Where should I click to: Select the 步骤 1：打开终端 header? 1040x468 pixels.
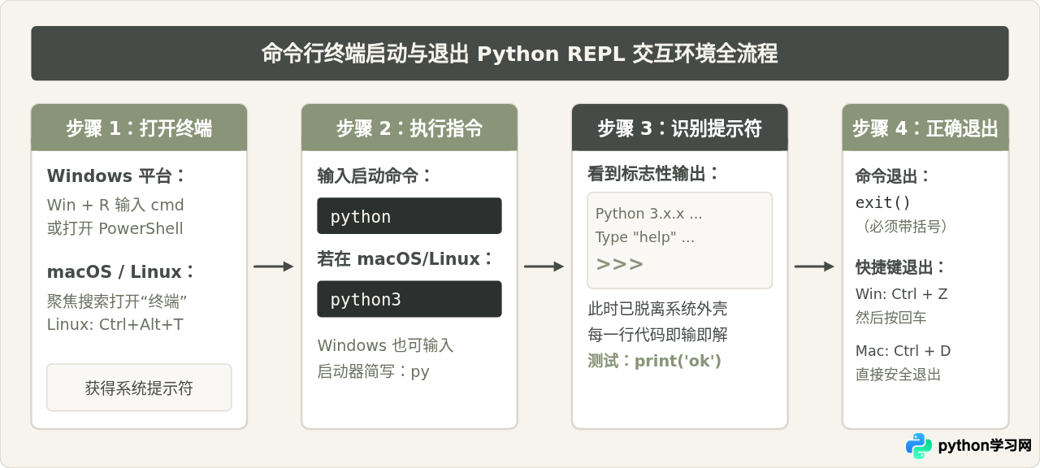click(x=139, y=128)
